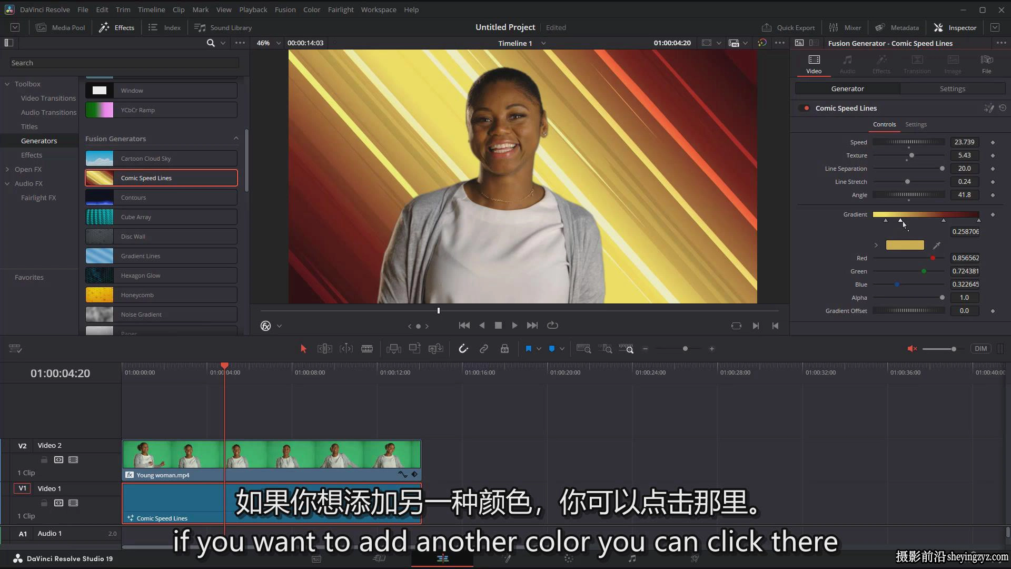Click Quick Export button
1011x569 pixels.
click(x=788, y=27)
